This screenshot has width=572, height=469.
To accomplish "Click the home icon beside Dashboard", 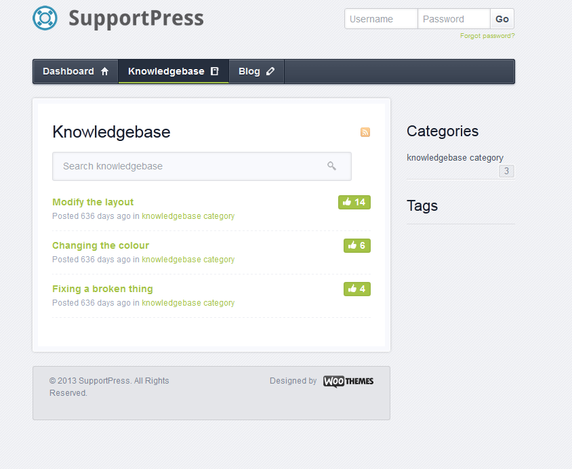I will pos(104,71).
